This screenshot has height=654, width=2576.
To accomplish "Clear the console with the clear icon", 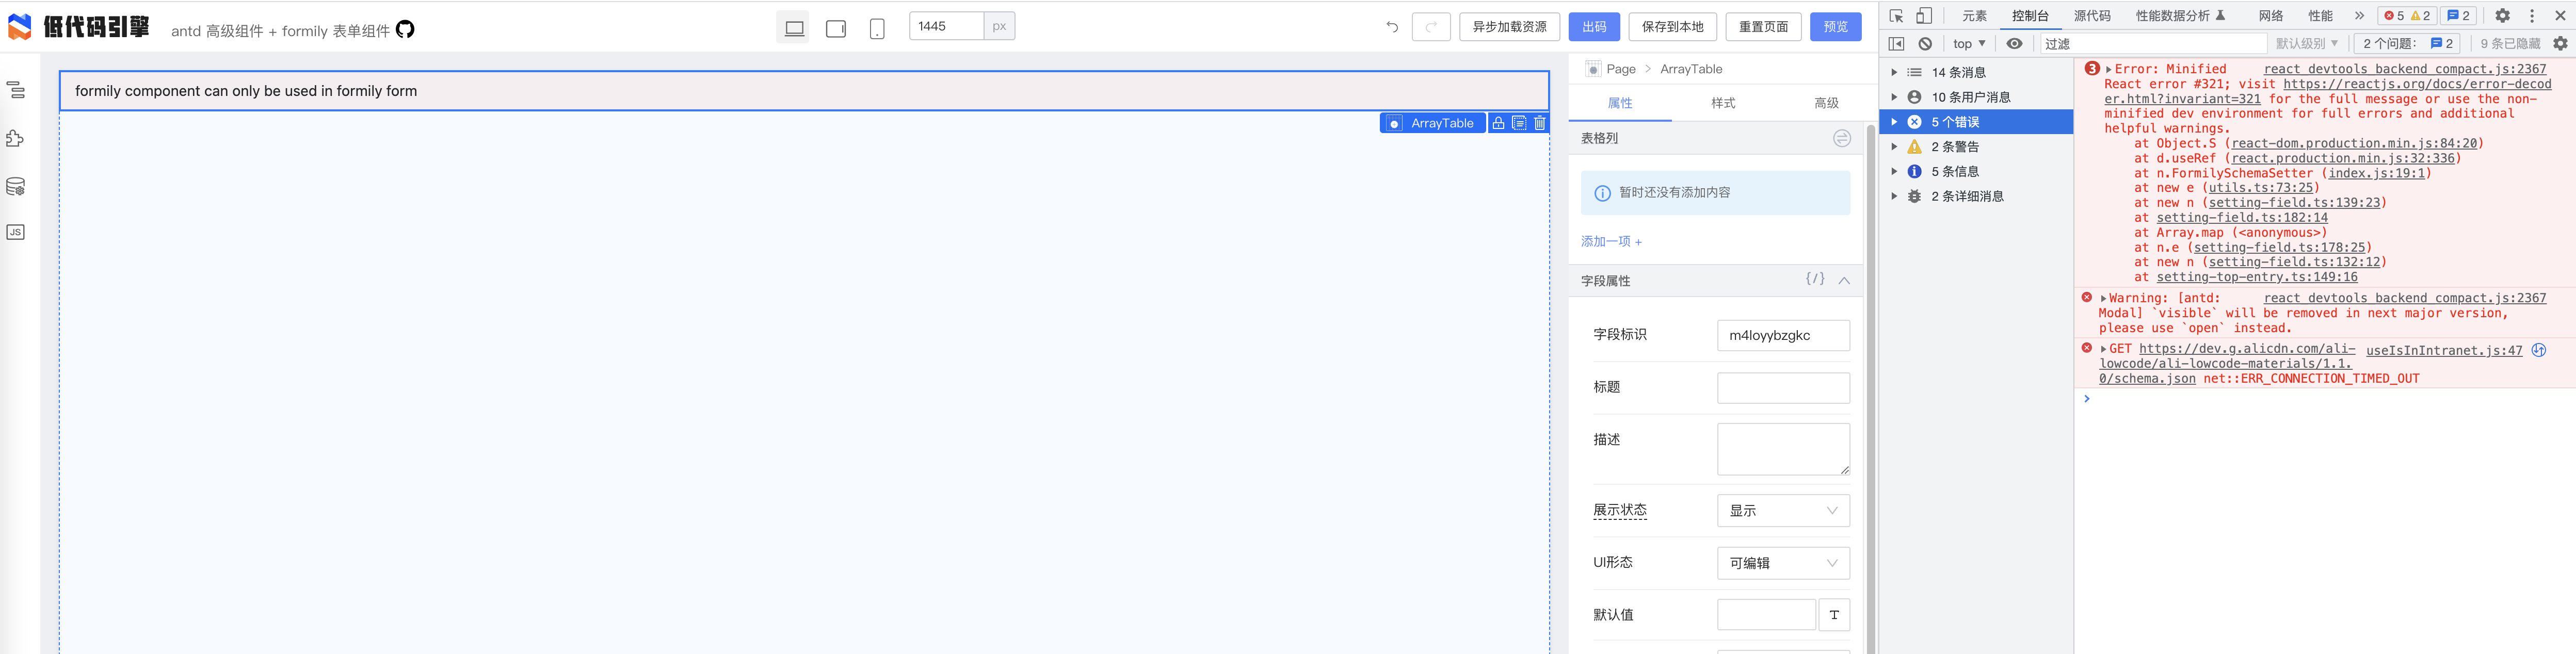I will click(1925, 43).
